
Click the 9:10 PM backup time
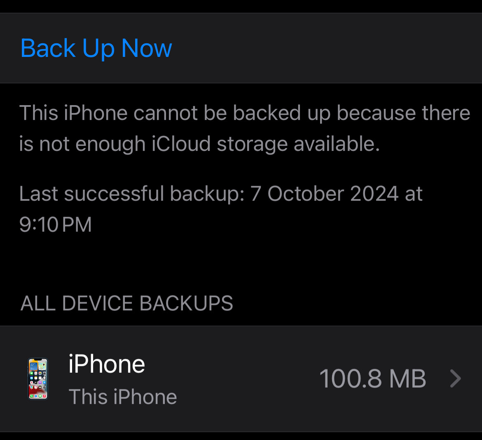[x=55, y=225]
